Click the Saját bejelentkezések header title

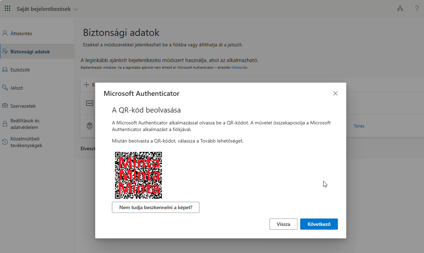click(44, 9)
